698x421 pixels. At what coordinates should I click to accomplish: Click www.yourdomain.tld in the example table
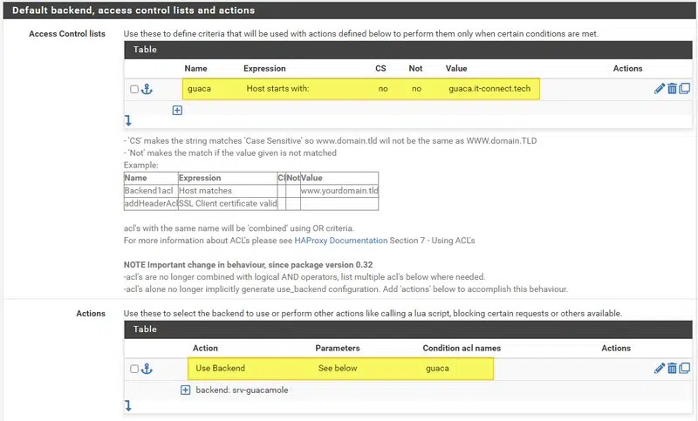[x=339, y=191]
